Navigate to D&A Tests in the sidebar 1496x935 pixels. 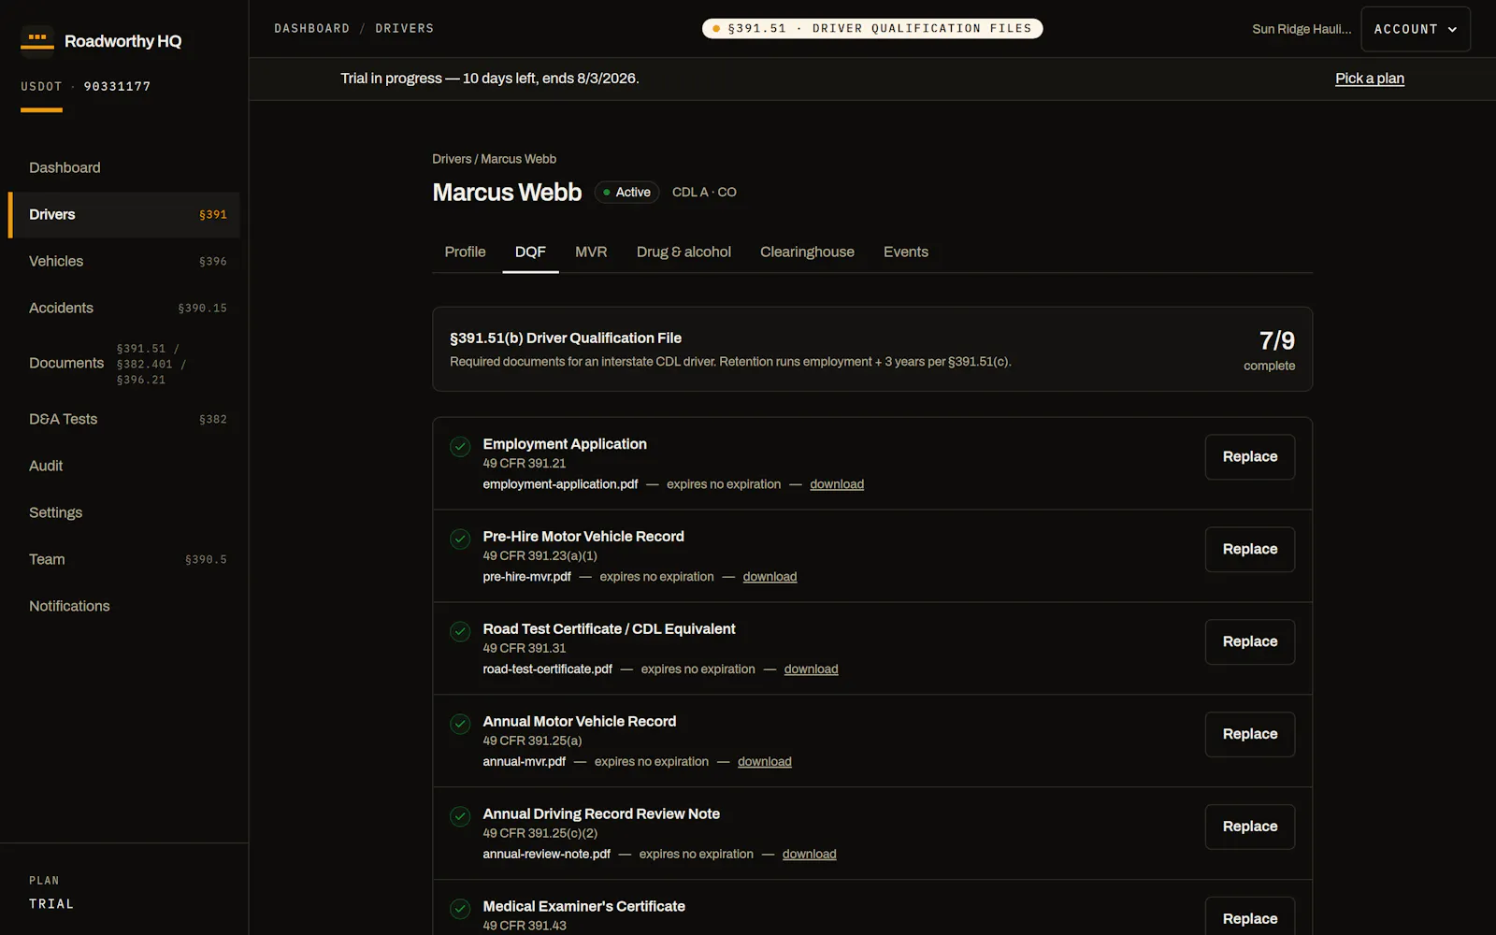click(x=124, y=419)
